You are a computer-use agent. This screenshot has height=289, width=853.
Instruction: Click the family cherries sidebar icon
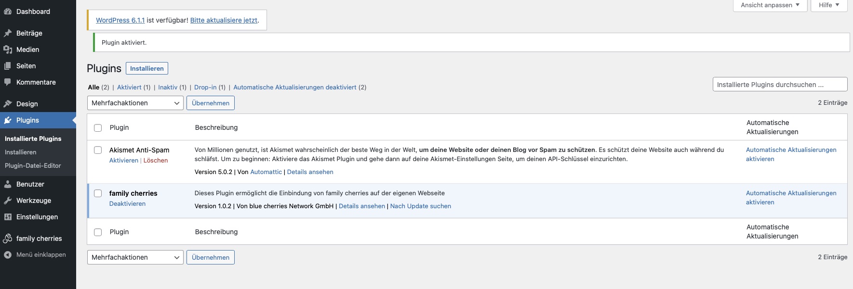click(x=8, y=239)
